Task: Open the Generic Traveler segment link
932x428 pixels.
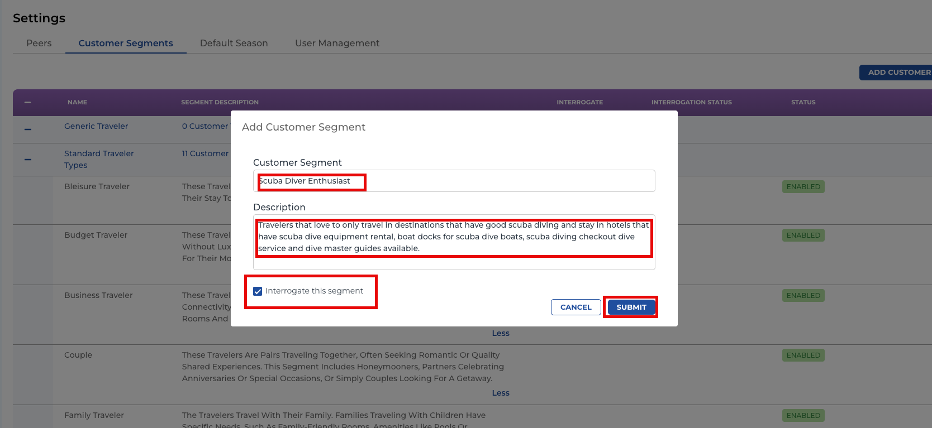Action: 96,126
